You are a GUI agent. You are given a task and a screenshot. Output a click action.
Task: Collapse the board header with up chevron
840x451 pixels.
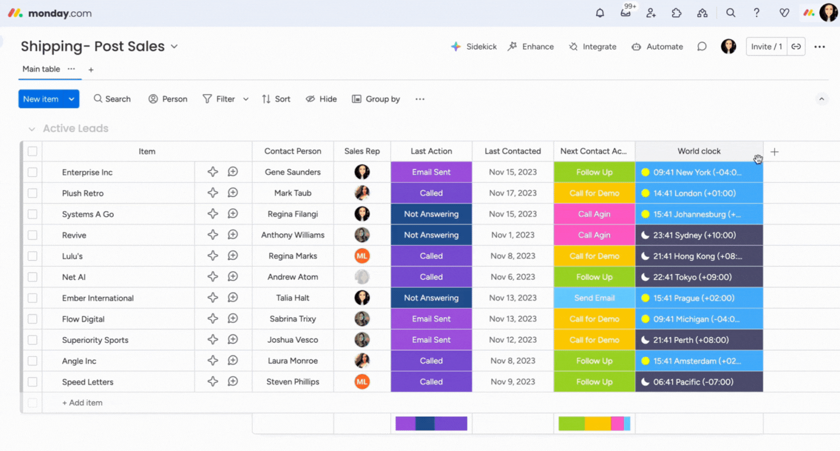click(x=821, y=99)
